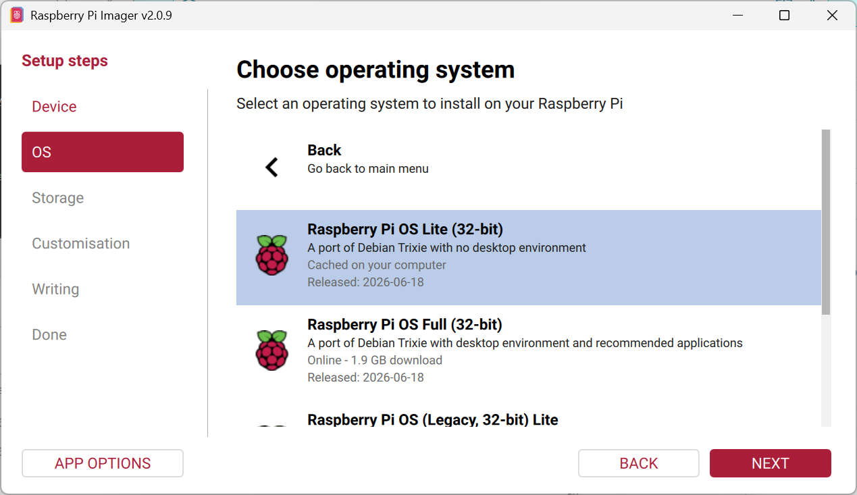
Task: Close the Raspberry Pi Imager window
Action: pyautogui.click(x=832, y=15)
